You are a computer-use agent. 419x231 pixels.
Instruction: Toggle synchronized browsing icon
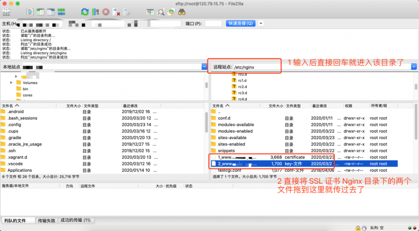tap(171, 12)
